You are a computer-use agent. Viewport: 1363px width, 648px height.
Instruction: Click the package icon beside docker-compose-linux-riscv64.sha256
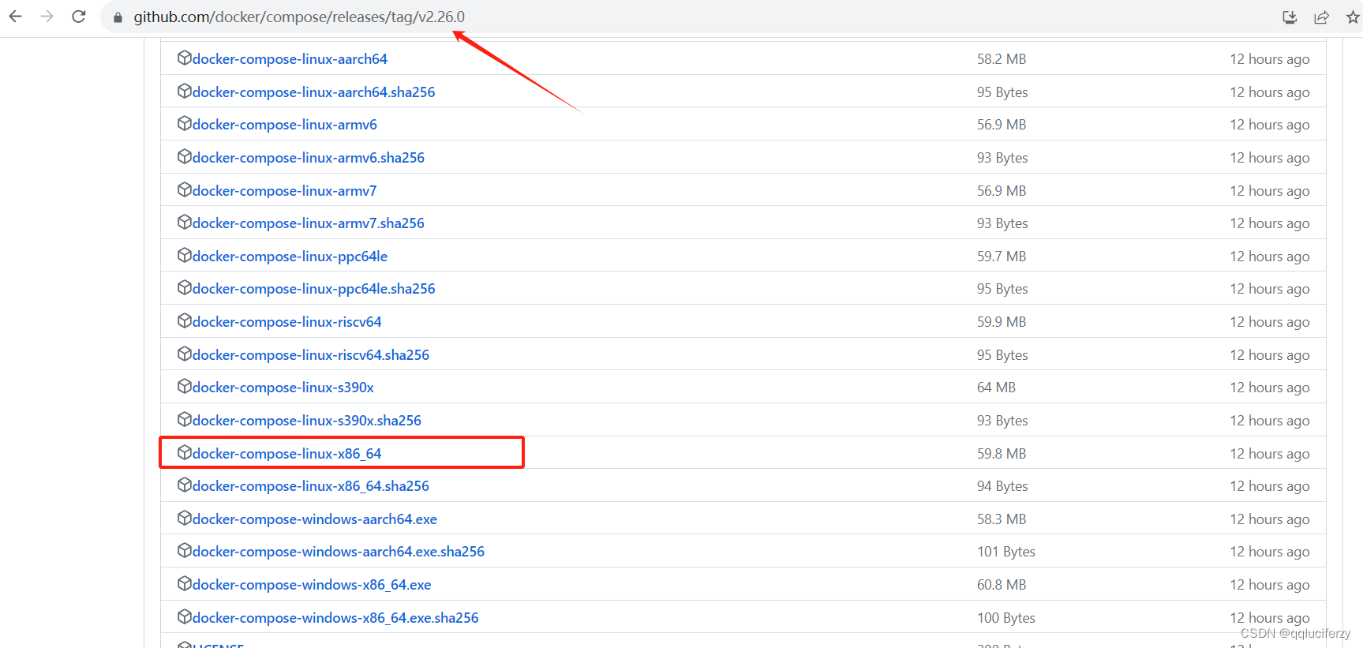tap(184, 354)
